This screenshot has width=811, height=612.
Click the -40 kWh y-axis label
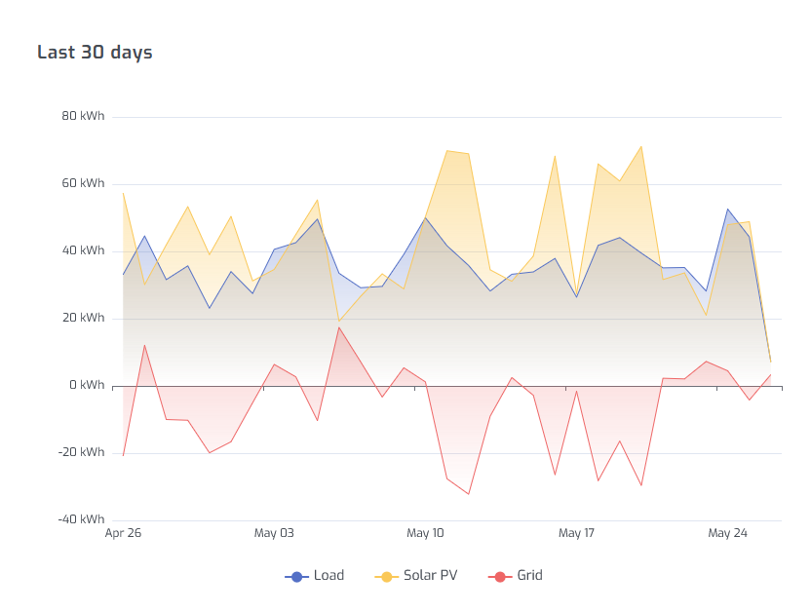click(x=81, y=520)
